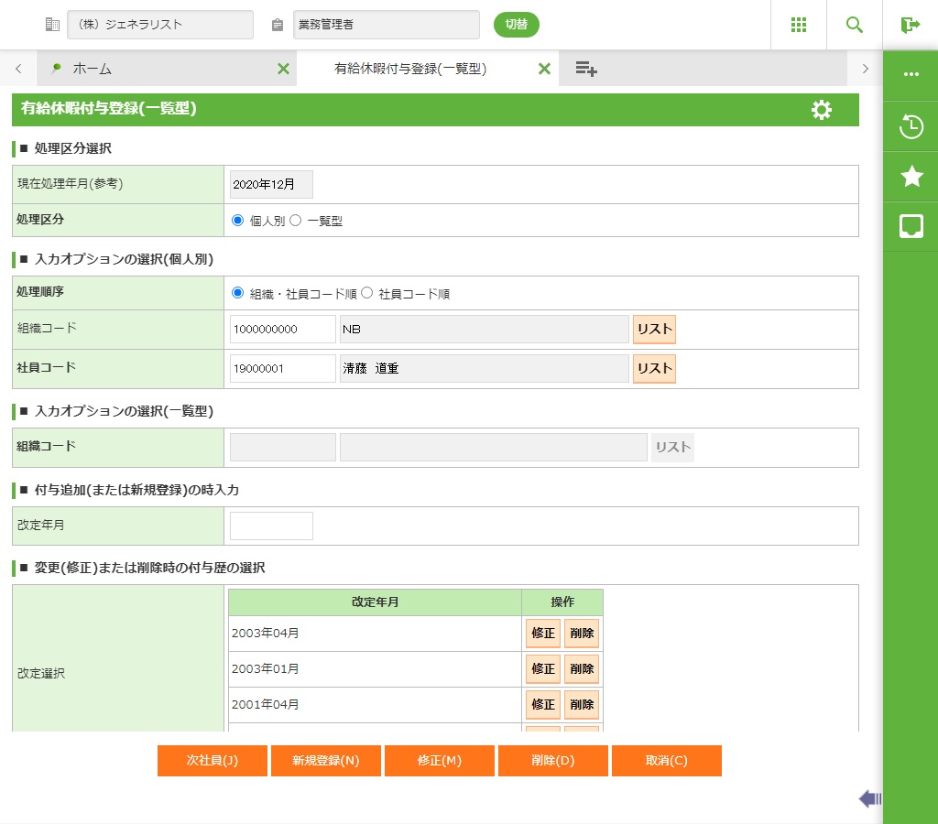Click the 切替 switch button
The height and width of the screenshot is (824, 938).
(517, 25)
